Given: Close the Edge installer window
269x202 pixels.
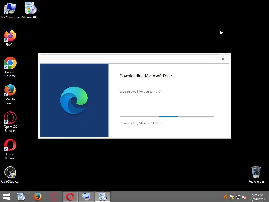Looking at the screenshot, I should pos(223,59).
